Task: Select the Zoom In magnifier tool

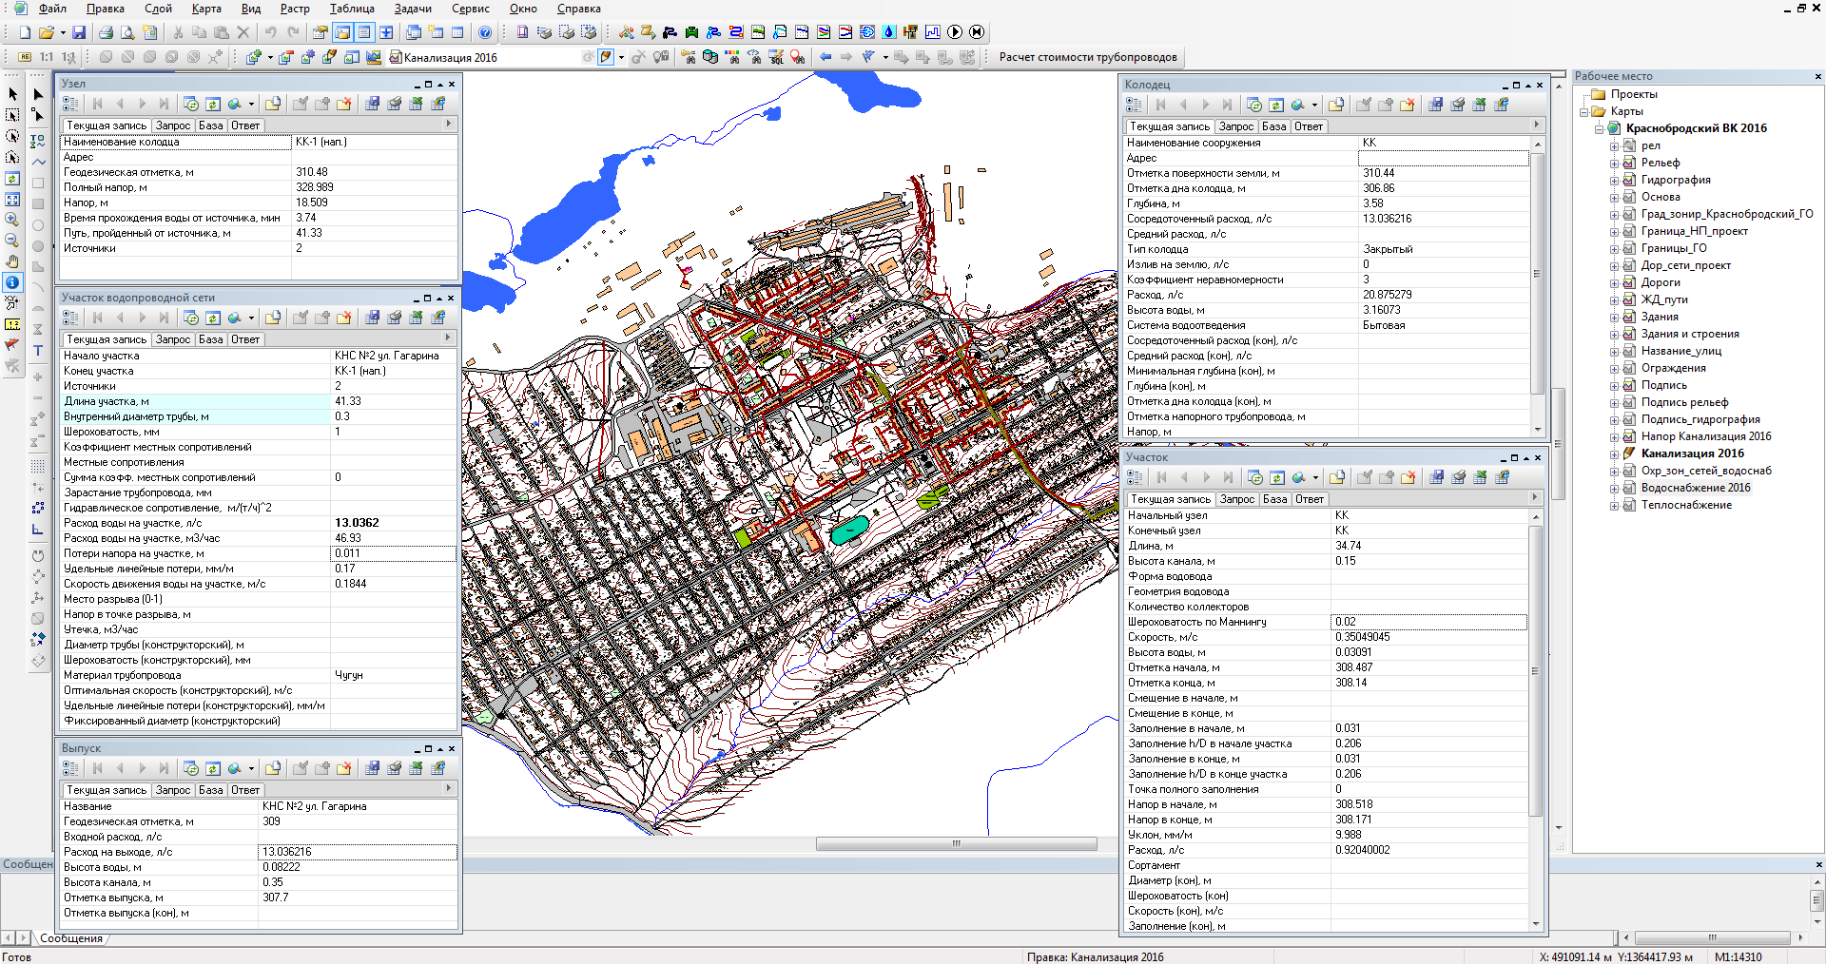Action: coord(12,220)
